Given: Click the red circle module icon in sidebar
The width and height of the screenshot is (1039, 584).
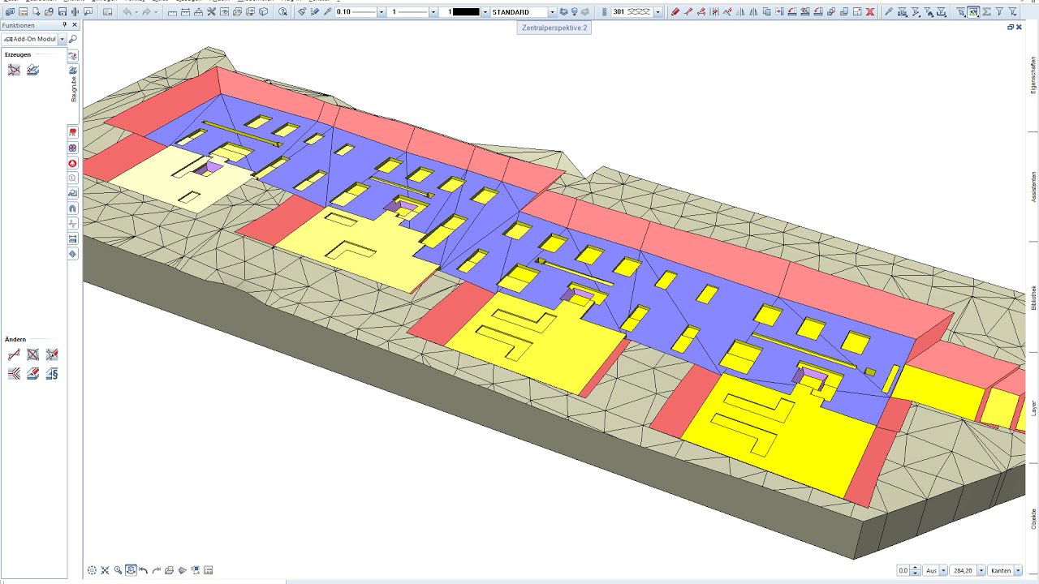Looking at the screenshot, I should pos(72,162).
